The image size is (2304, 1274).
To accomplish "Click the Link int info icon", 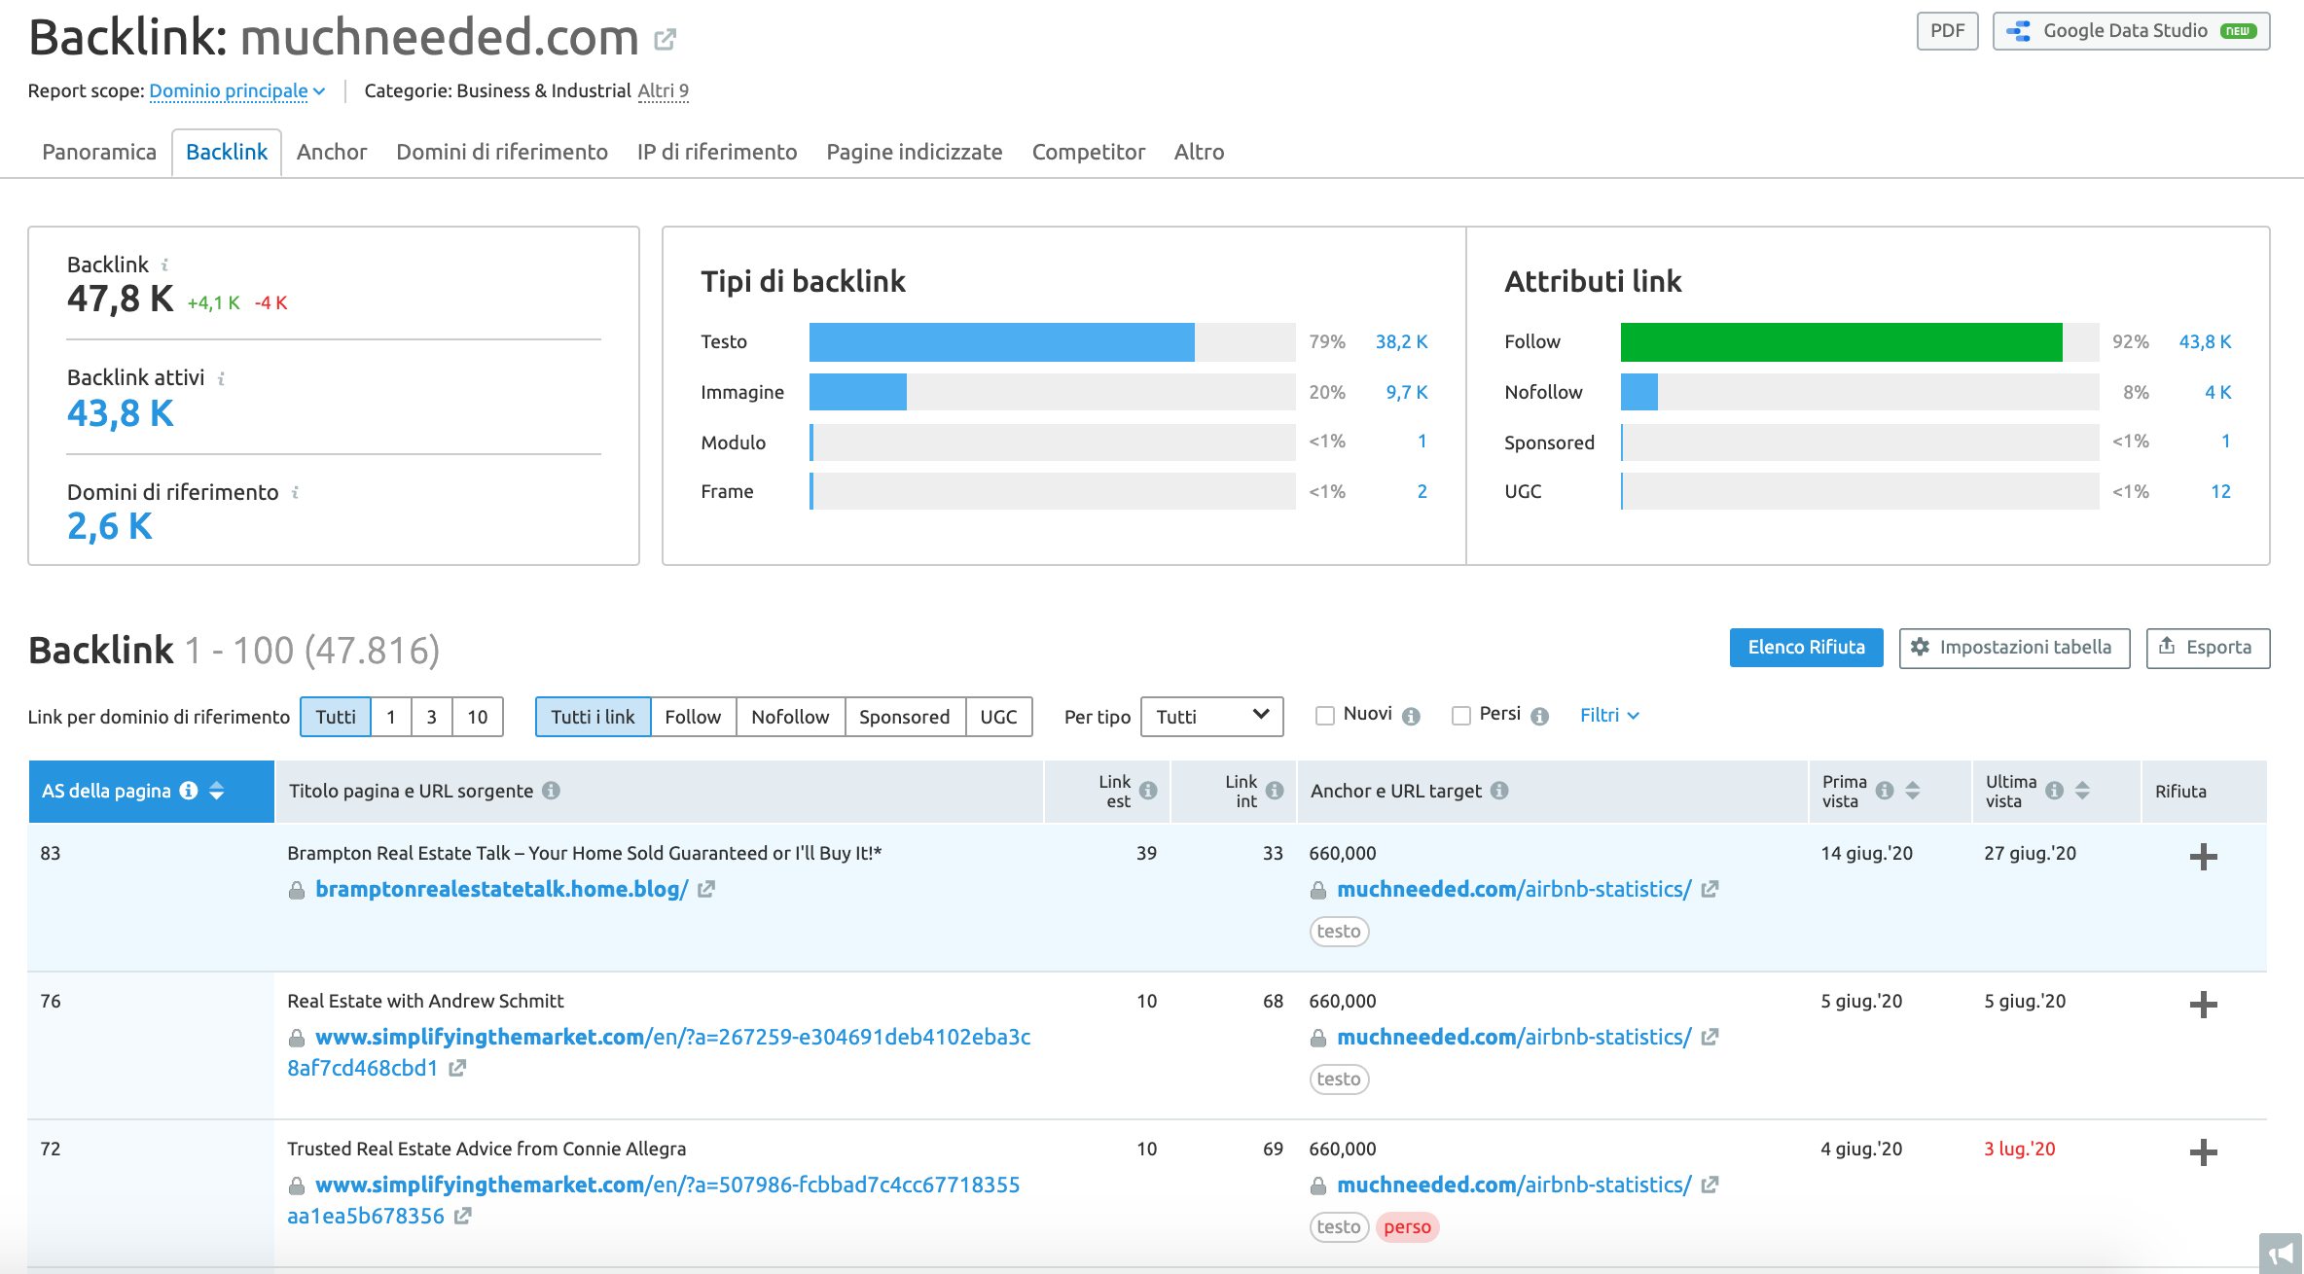I will [x=1275, y=791].
